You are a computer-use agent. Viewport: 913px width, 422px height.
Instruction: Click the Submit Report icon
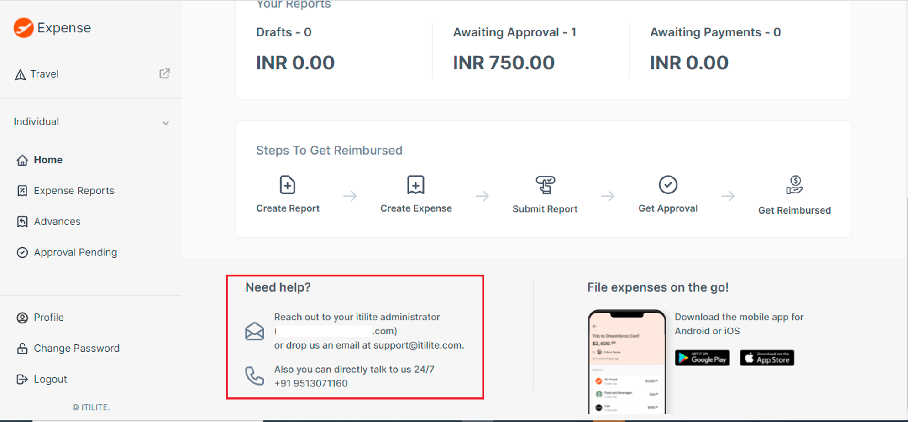(x=545, y=185)
